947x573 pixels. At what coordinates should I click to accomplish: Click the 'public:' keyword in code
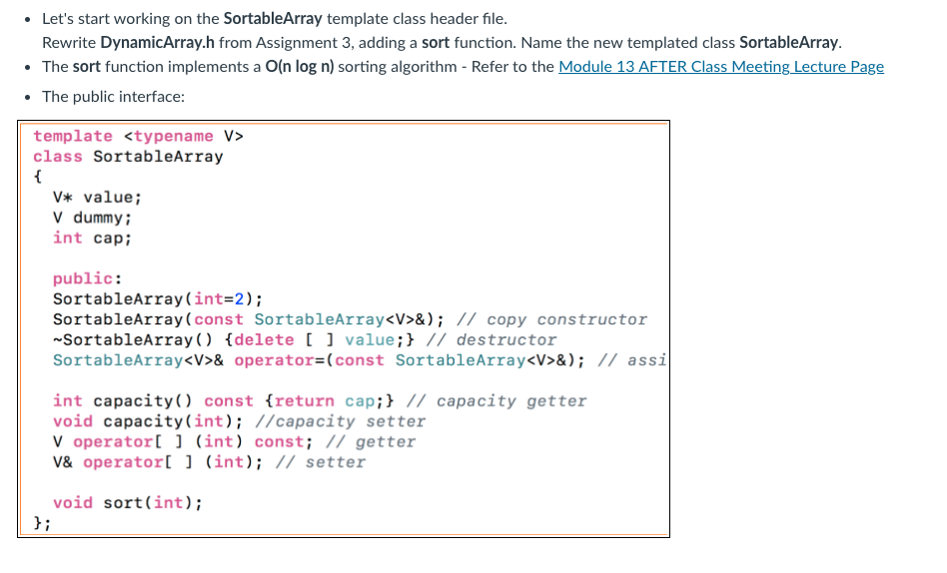(87, 279)
